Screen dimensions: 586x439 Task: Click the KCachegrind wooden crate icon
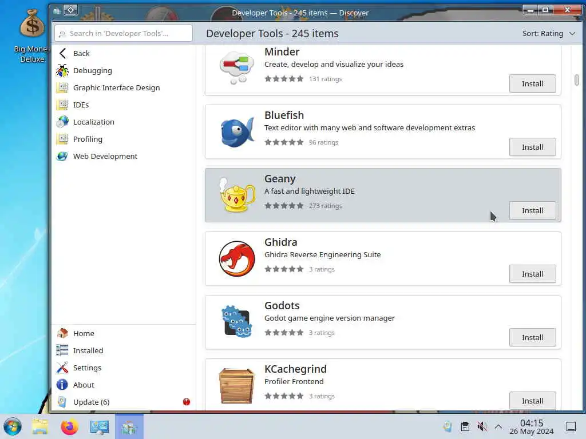point(236,386)
